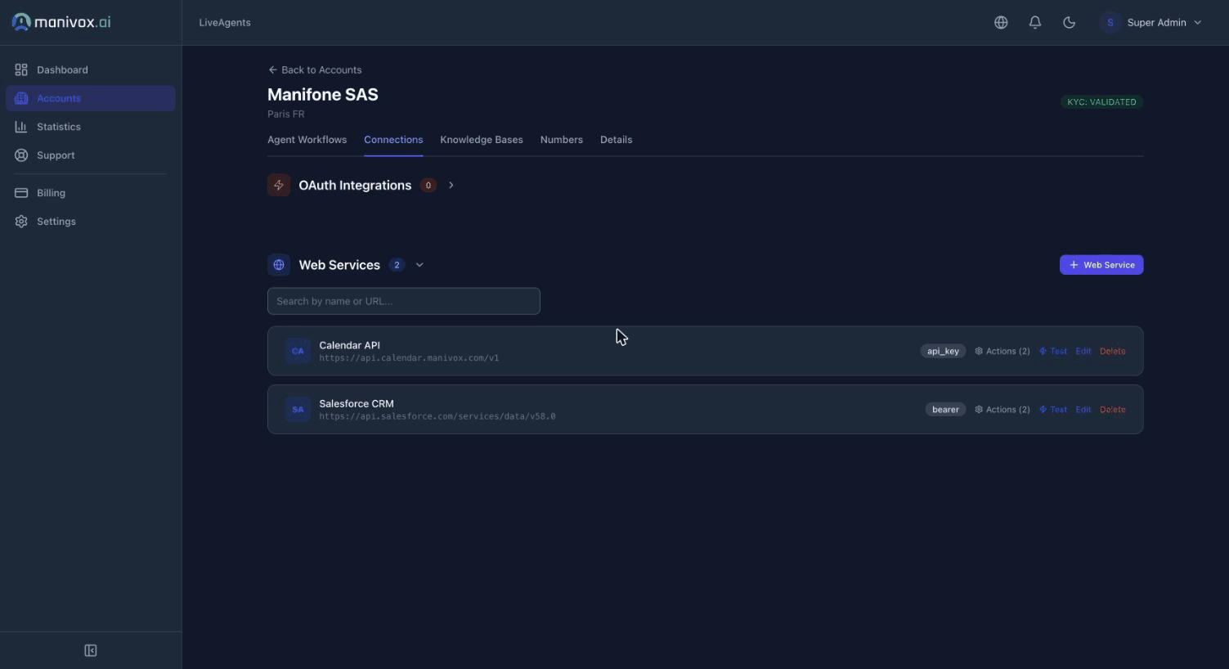Collapse the sidebar panel icon
1229x669 pixels.
point(91,651)
